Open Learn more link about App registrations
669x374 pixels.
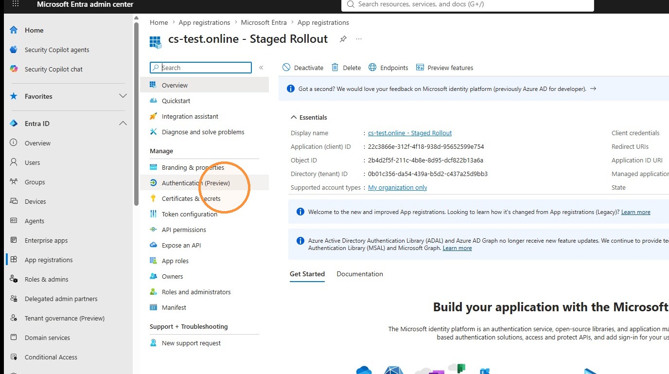[635, 212]
